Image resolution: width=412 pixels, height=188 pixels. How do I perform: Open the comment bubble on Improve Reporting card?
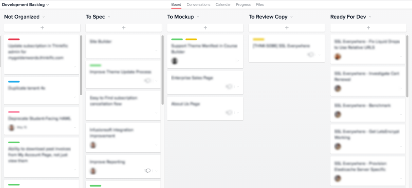[x=147, y=171]
